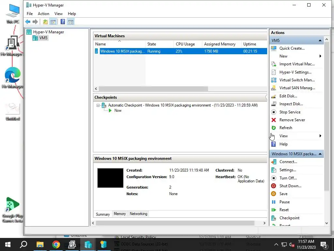Open the New submenu arrow
Viewport: 334px width, 251px height.
click(x=320, y=56)
